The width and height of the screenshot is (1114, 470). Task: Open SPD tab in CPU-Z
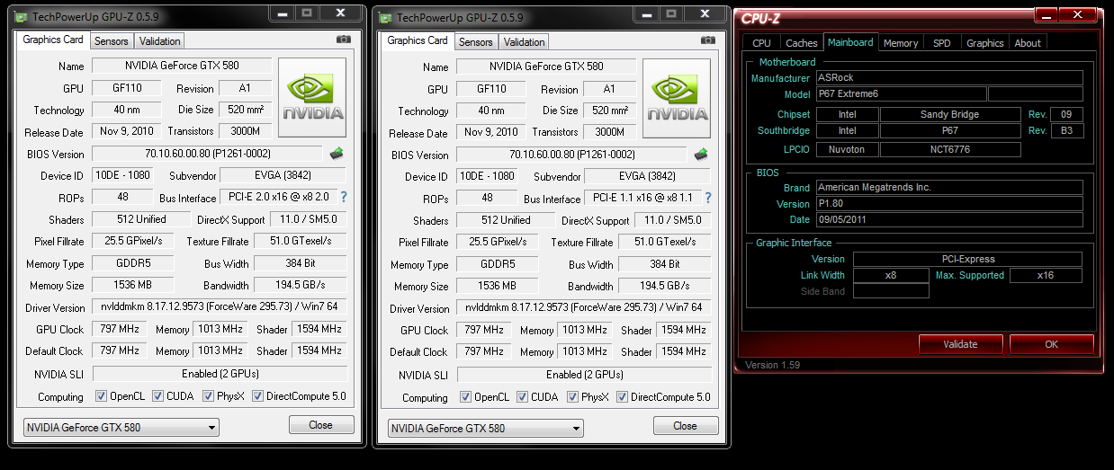tap(941, 43)
